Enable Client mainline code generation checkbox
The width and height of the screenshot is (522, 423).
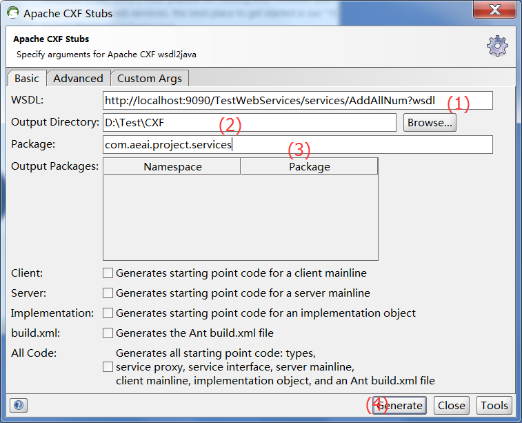click(x=108, y=273)
